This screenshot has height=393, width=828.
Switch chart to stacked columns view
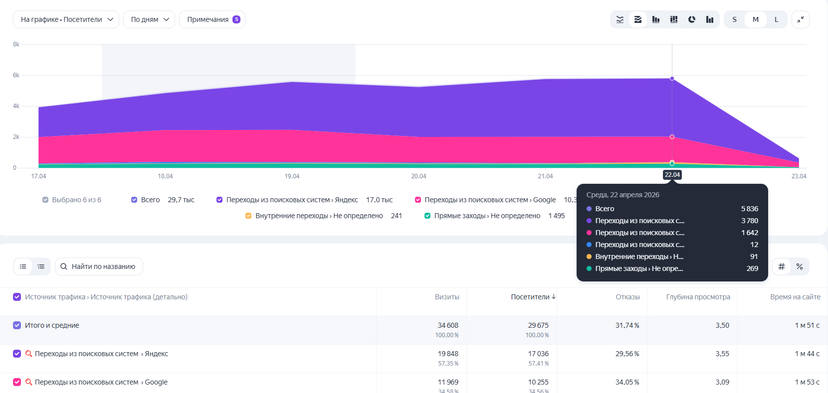(x=674, y=19)
